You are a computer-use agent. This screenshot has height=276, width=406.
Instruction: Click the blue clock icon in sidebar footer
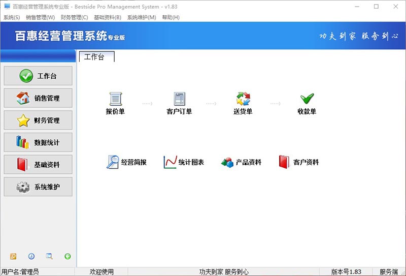[31, 256]
